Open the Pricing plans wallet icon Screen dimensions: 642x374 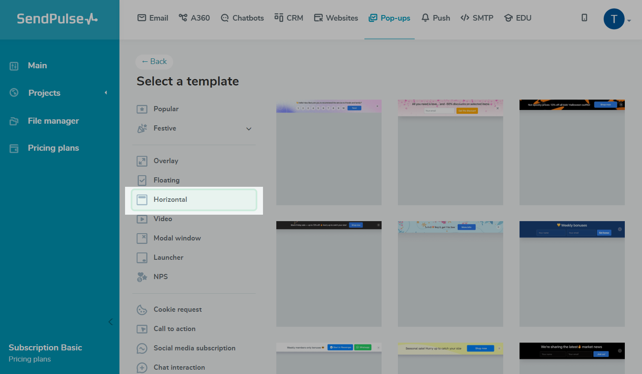click(14, 149)
